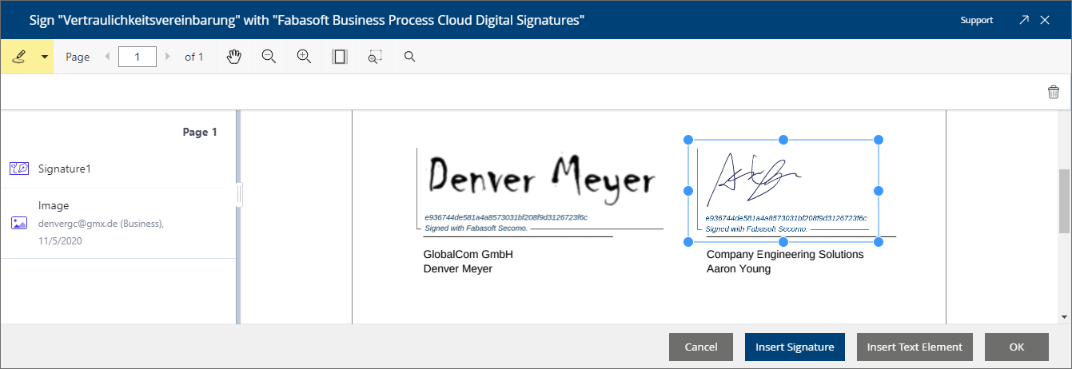Fit page to view icon
This screenshot has height=369, width=1072.
point(340,57)
